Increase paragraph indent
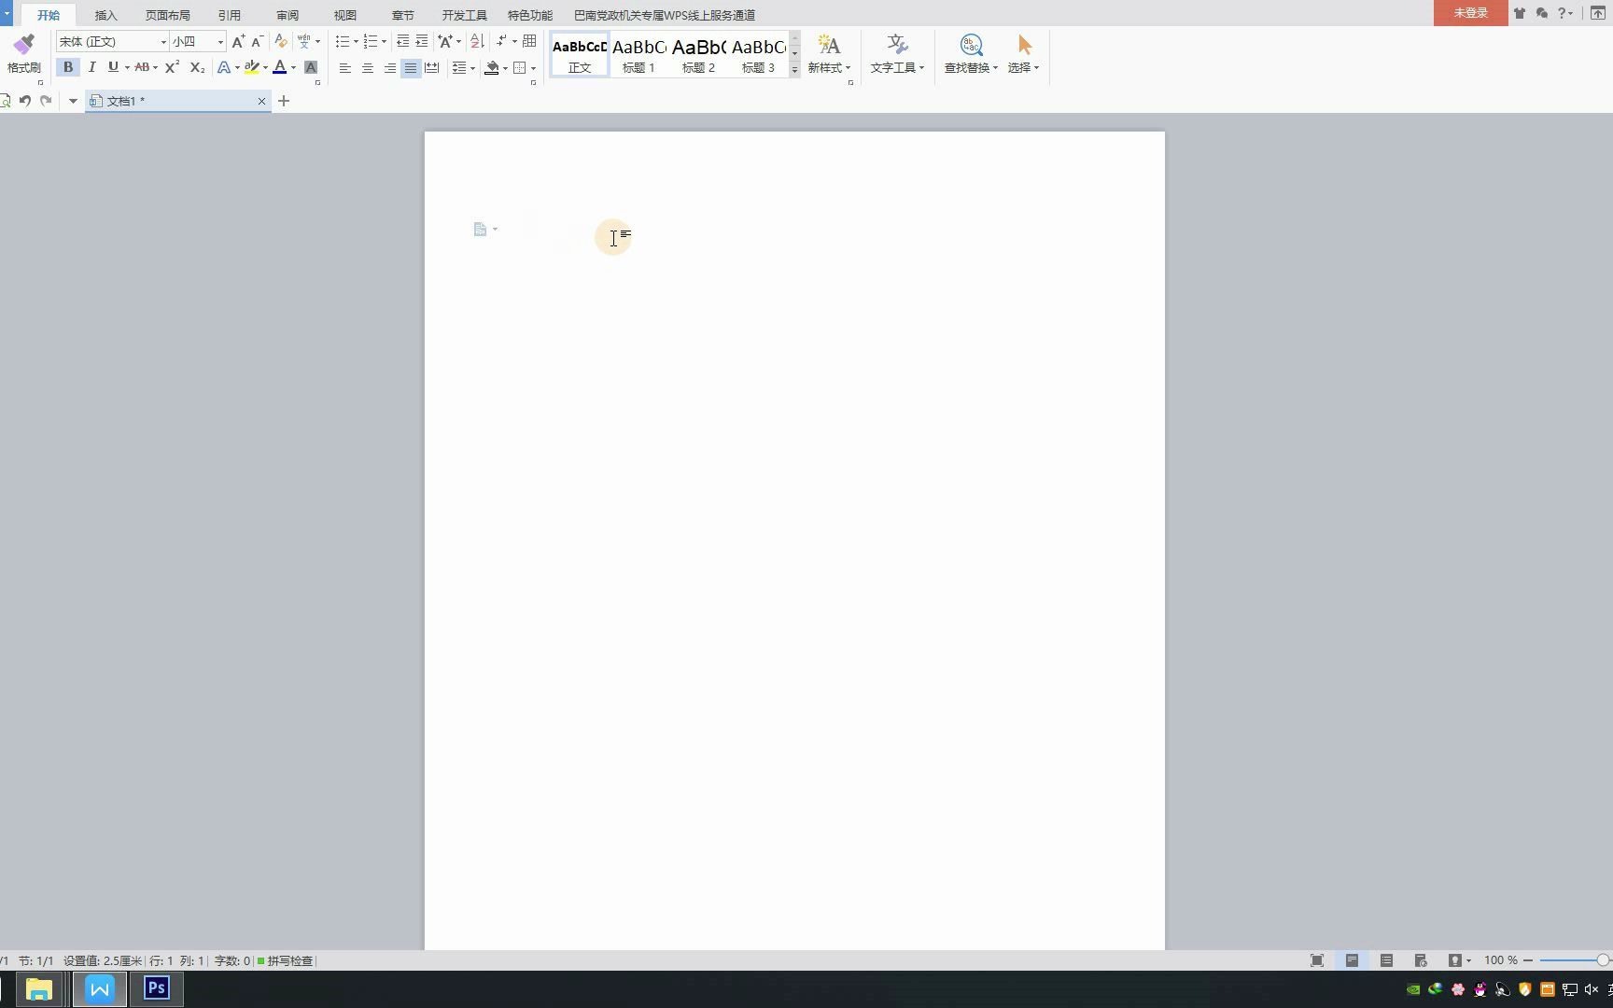Image resolution: width=1613 pixels, height=1008 pixels. click(x=422, y=41)
